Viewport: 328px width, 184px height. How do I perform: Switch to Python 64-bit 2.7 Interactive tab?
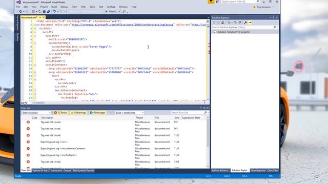(47, 171)
